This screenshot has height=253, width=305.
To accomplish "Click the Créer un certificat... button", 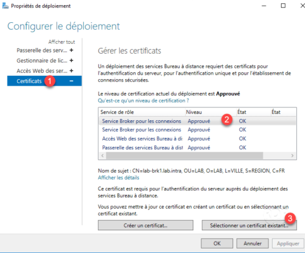I will pos(145,225).
